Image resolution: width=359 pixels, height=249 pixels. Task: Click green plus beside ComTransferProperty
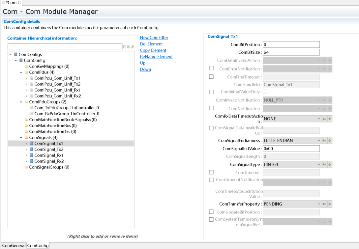[x=330, y=204]
